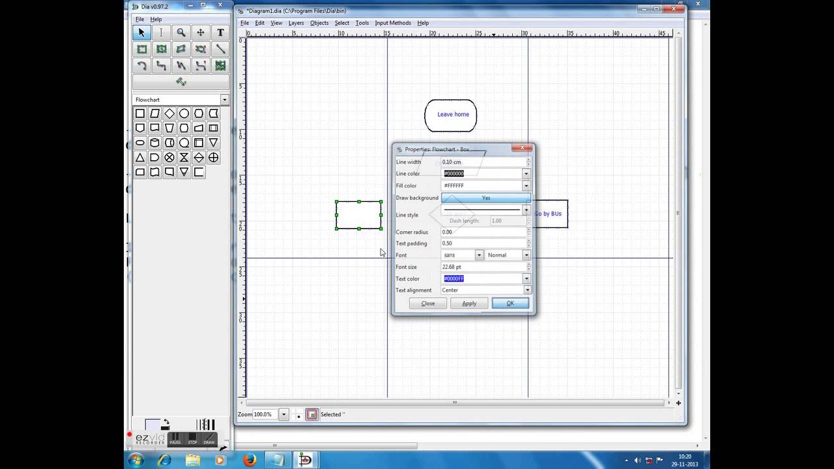Open the Fill color dropdown
This screenshot has width=834, height=469.
526,186
